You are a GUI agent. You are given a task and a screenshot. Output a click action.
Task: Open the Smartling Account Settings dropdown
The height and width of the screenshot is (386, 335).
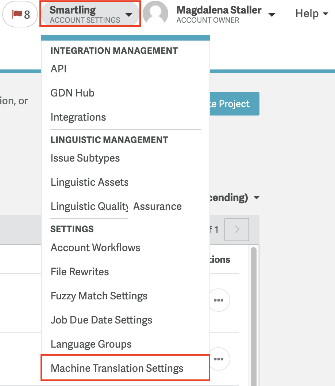tap(90, 14)
